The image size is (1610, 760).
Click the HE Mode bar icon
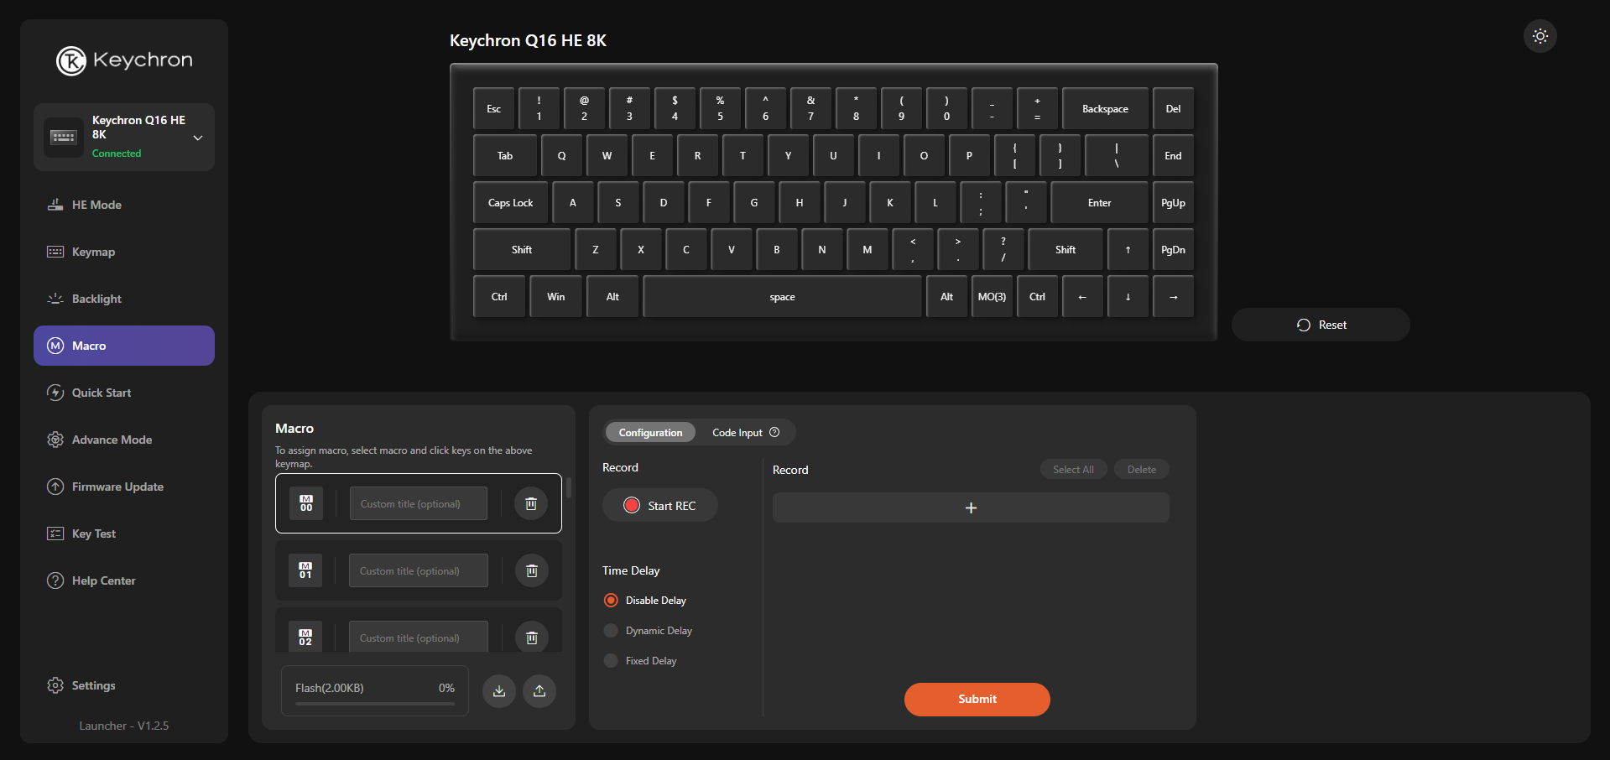(x=55, y=205)
